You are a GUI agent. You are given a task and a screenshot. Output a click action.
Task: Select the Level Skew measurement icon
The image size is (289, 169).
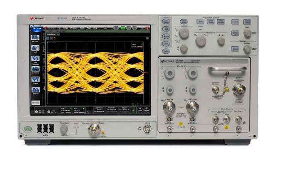(35, 70)
